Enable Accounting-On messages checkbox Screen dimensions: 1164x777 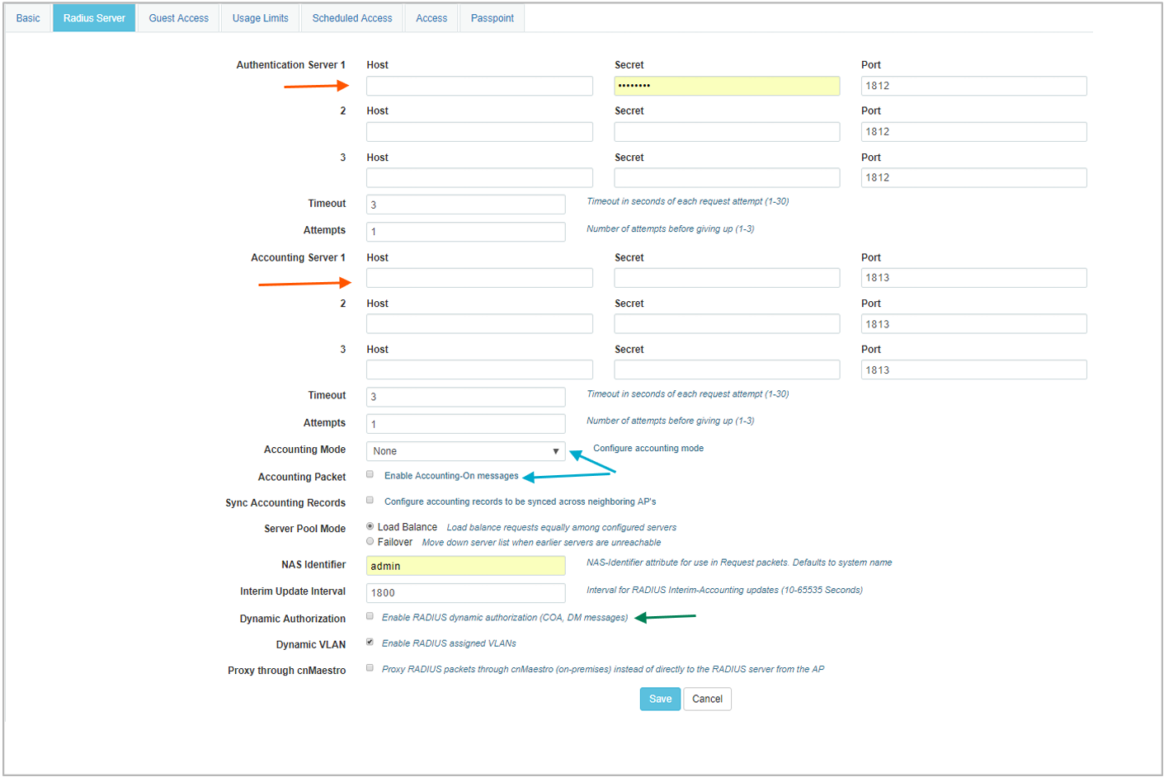(370, 474)
